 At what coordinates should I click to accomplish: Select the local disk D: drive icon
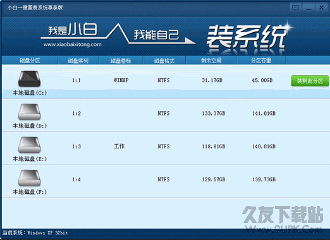pyautogui.click(x=29, y=112)
